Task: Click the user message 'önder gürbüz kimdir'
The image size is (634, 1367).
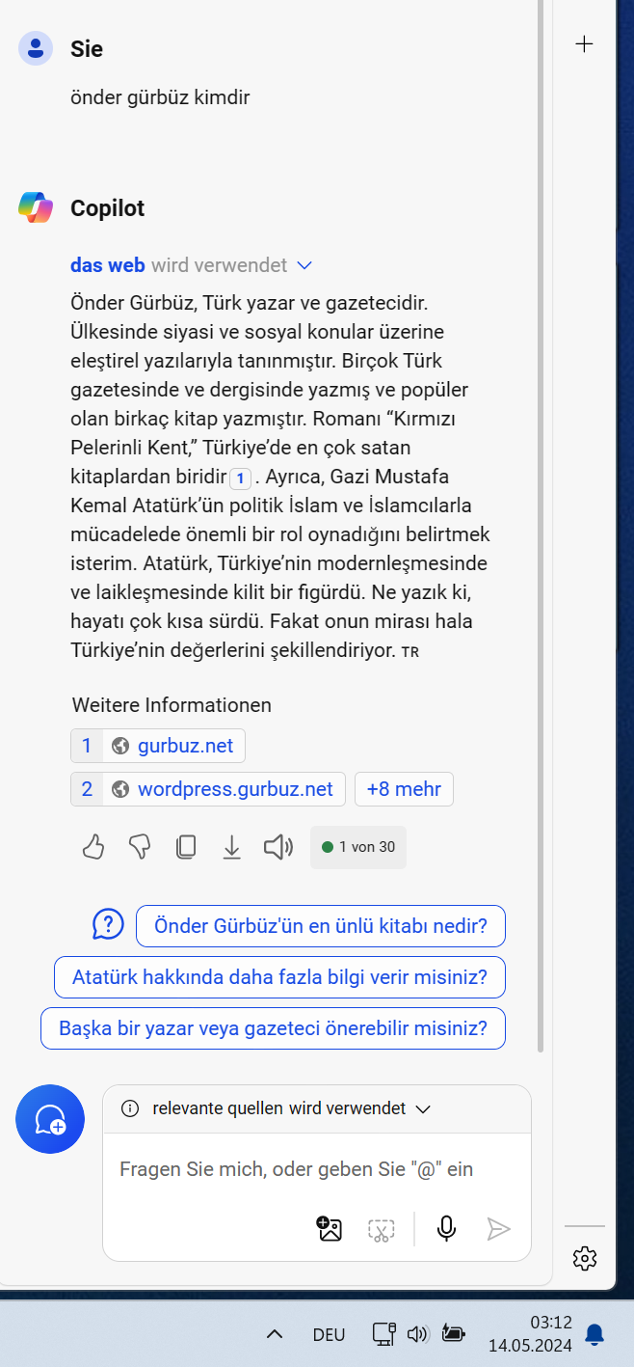Action: [160, 97]
